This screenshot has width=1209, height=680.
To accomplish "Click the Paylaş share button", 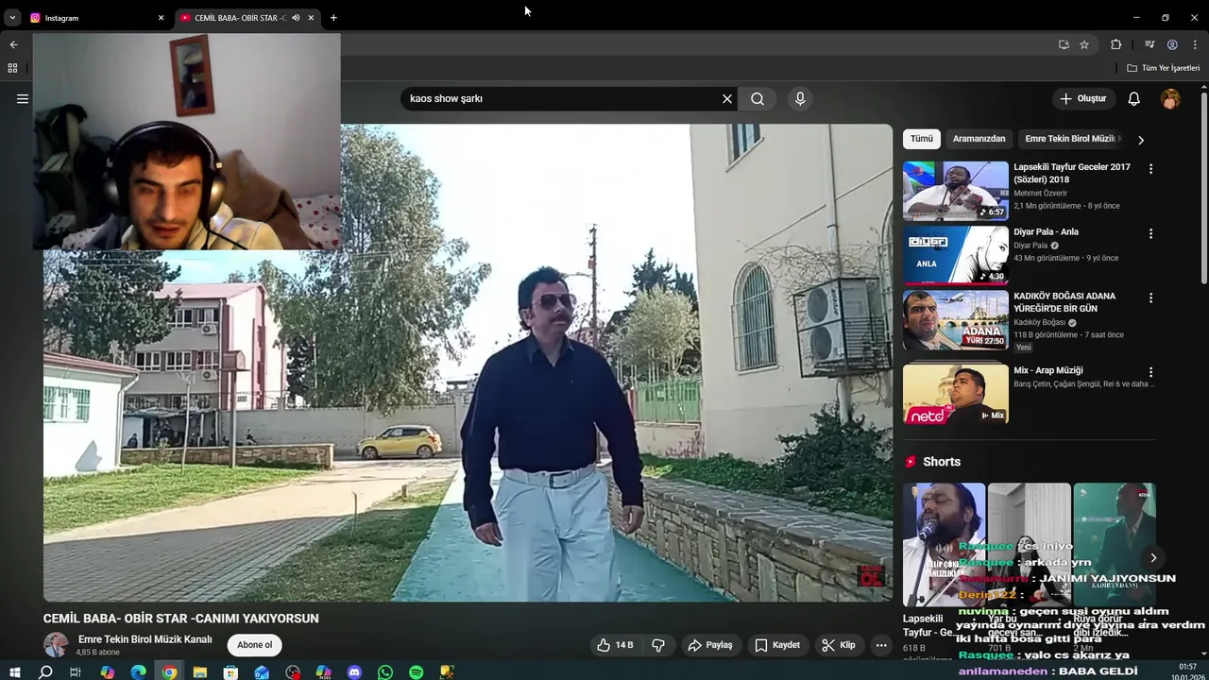I will (x=710, y=645).
